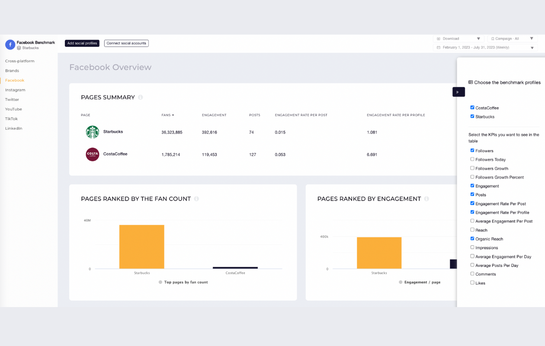This screenshot has width=545, height=346.
Task: Click the Connect social accounts button
Action: (x=126, y=43)
